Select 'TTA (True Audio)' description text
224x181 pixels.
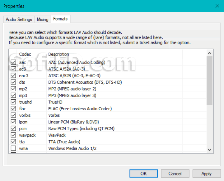pos(64,142)
